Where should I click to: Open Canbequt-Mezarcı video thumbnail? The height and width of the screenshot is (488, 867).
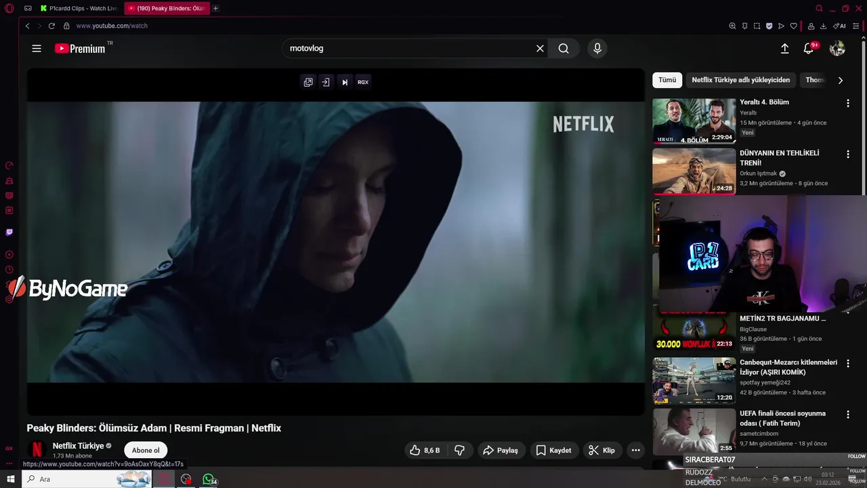[x=694, y=380]
